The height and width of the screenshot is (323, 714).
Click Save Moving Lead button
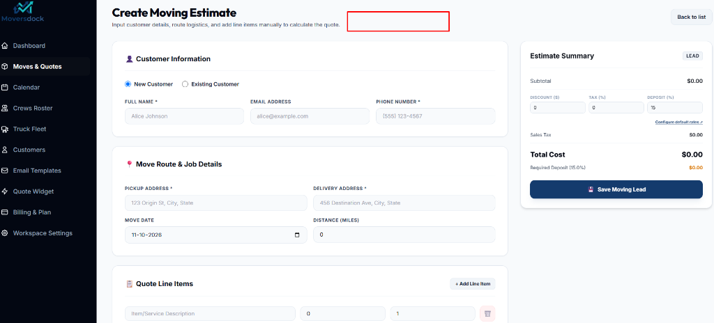pos(616,189)
